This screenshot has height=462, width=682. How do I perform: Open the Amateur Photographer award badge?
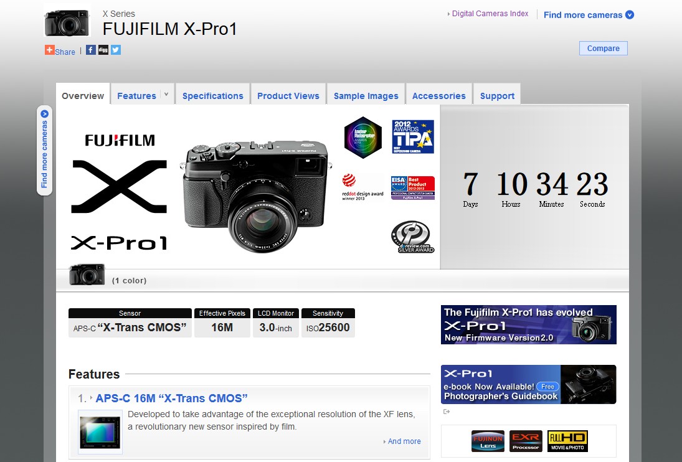click(362, 138)
